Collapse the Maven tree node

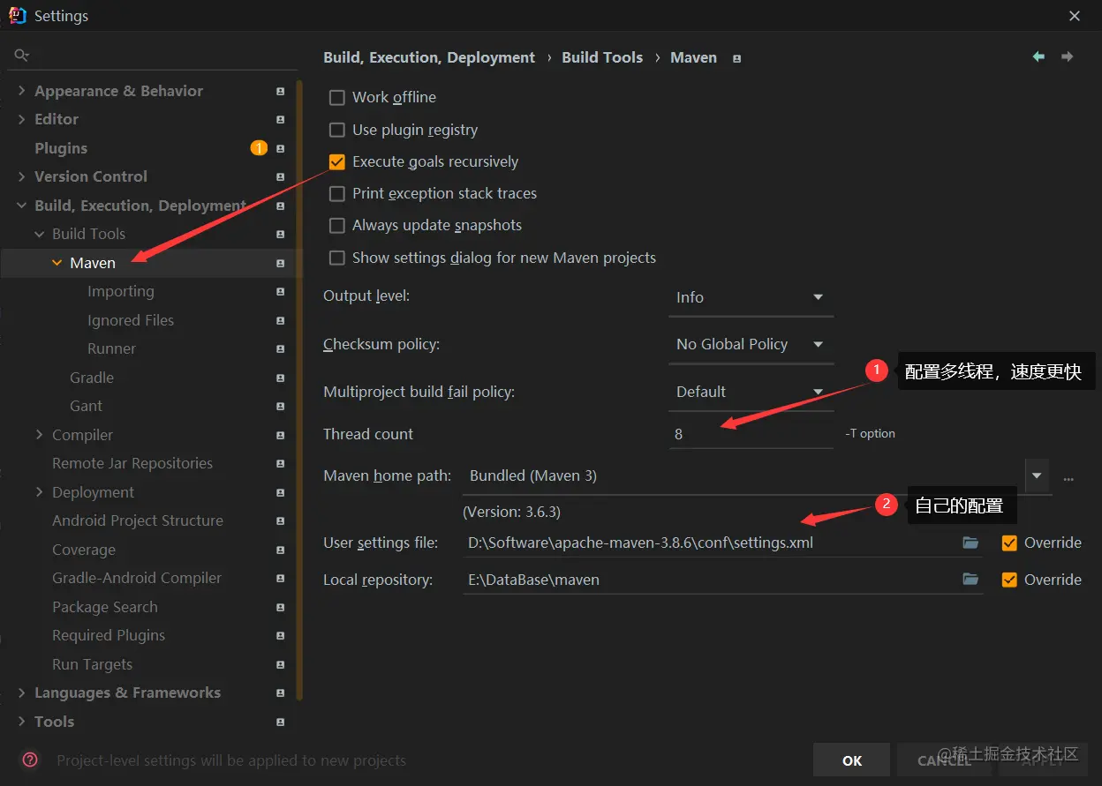[x=57, y=263]
